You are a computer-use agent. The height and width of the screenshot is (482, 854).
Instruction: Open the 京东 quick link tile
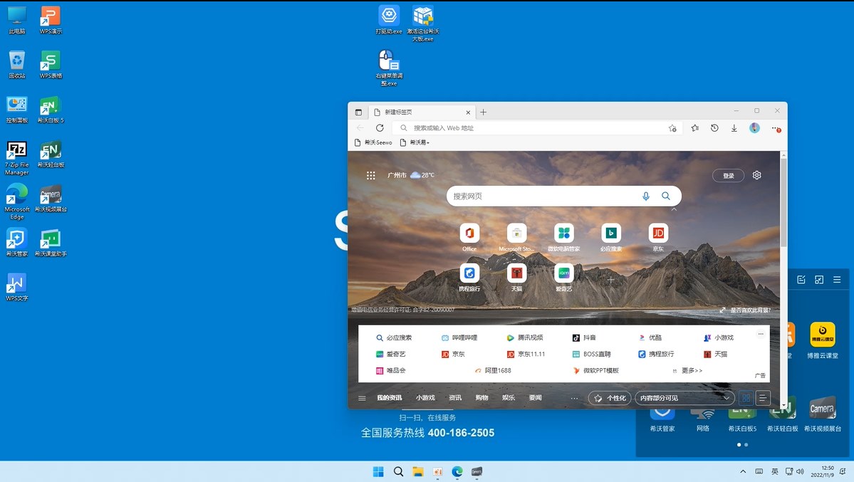click(x=658, y=234)
